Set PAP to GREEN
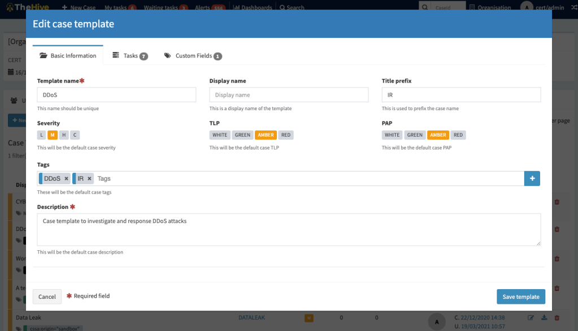Viewport: 578px width, 331px height. [x=415, y=135]
